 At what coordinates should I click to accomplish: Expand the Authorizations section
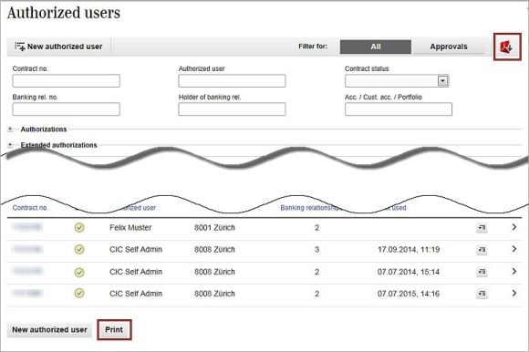[x=10, y=129]
